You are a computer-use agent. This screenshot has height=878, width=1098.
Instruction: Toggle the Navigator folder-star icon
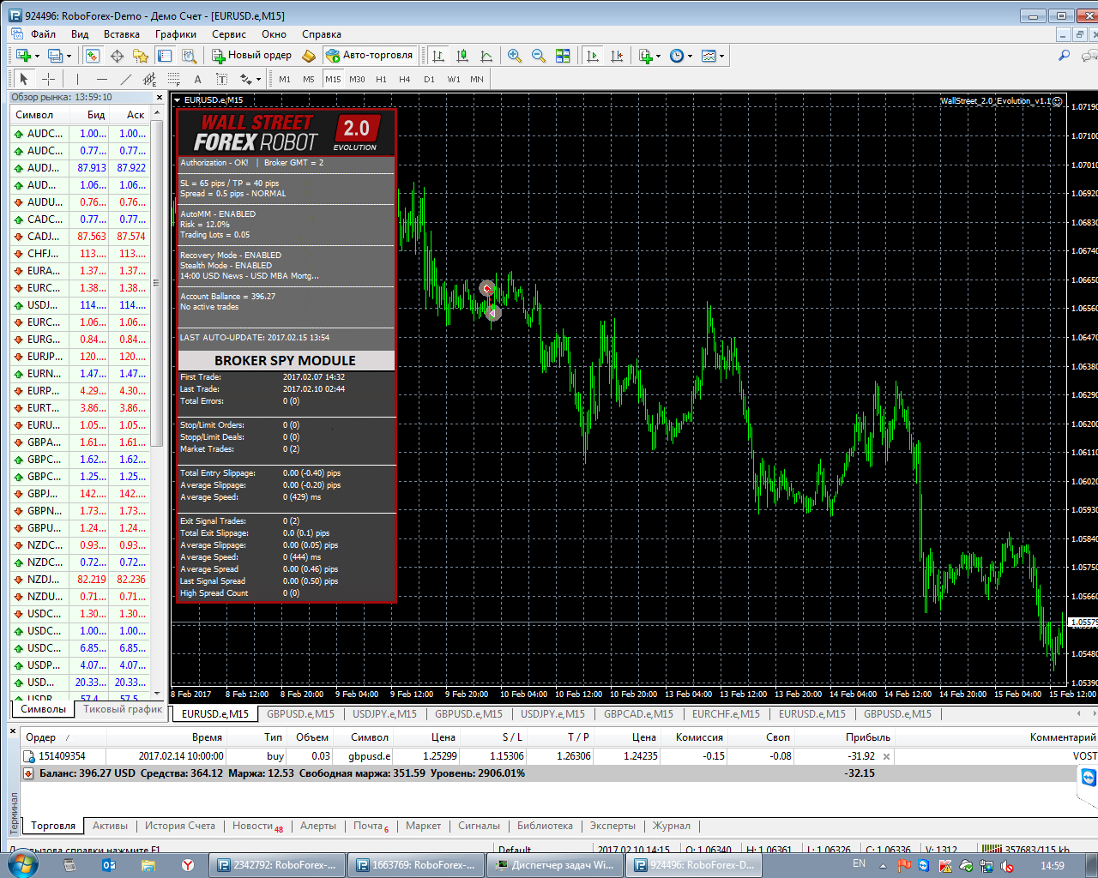(x=141, y=56)
